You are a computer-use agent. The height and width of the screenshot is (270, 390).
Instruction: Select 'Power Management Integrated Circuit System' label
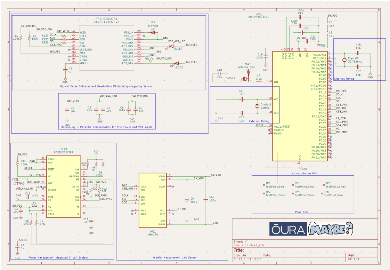pos(58,257)
